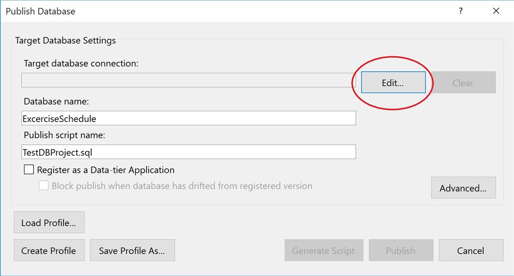Select the Publish script name field
The width and height of the screenshot is (514, 276).
point(188,152)
